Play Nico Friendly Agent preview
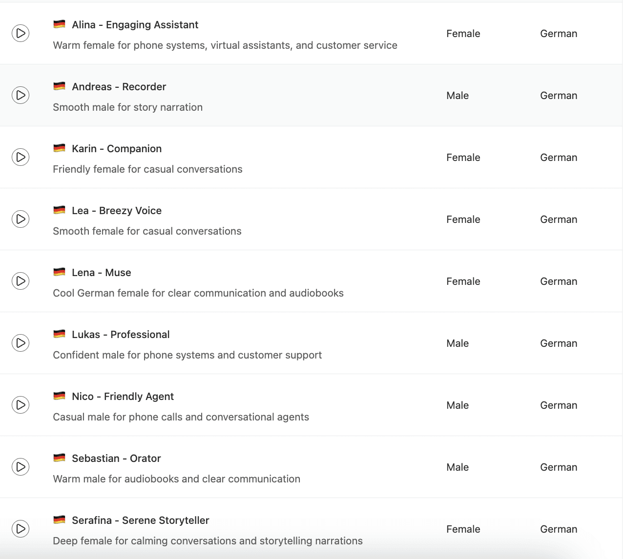 pos(21,405)
